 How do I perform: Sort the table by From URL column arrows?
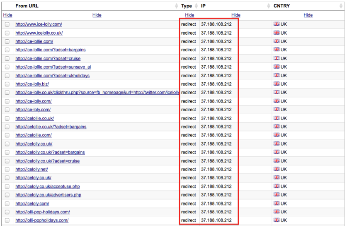pyautogui.click(x=176, y=6)
